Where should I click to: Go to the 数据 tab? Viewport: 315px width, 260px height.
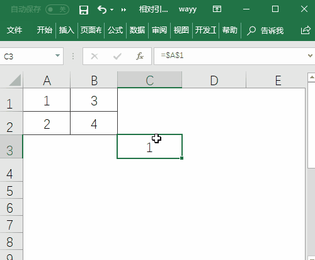pyautogui.click(x=137, y=30)
